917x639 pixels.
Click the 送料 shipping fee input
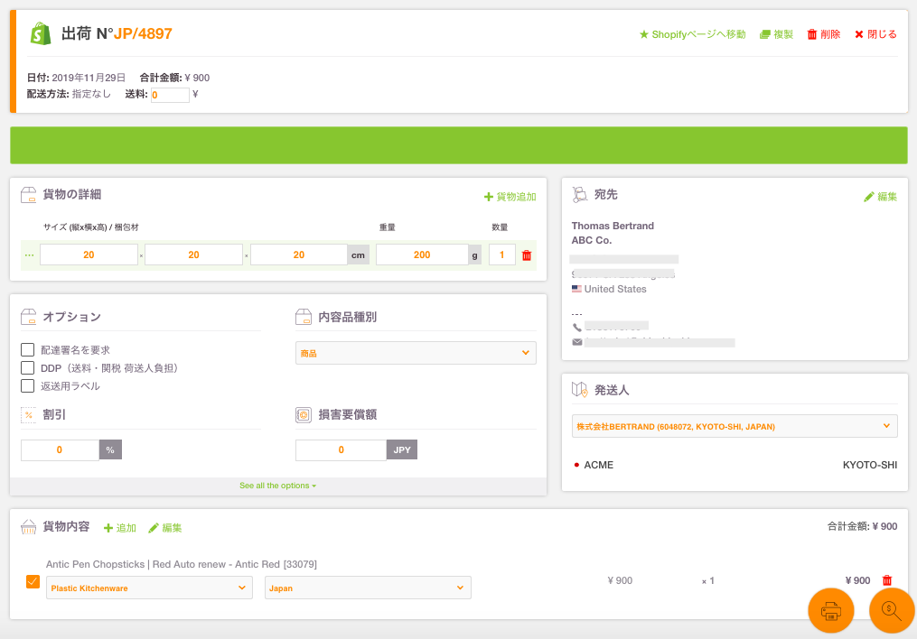click(170, 95)
